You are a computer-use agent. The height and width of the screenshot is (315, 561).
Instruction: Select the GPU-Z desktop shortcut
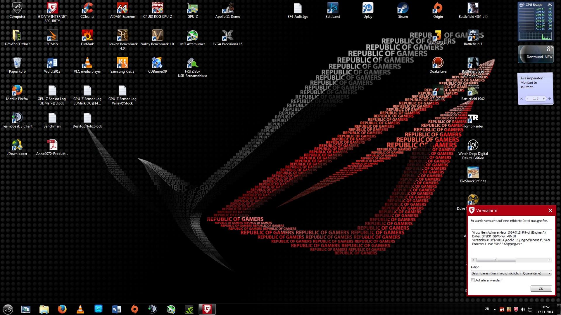coord(192,11)
